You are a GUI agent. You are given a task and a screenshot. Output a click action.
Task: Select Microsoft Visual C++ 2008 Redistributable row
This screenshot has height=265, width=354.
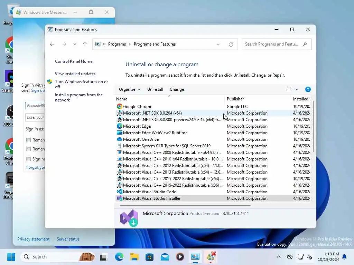pyautogui.click(x=213, y=152)
